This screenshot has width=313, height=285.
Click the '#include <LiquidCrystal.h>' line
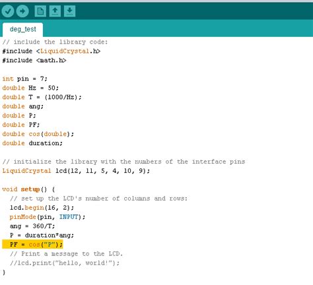pos(52,51)
